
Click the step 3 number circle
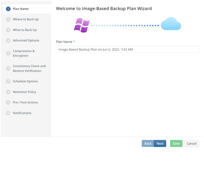pyautogui.click(x=8, y=30)
